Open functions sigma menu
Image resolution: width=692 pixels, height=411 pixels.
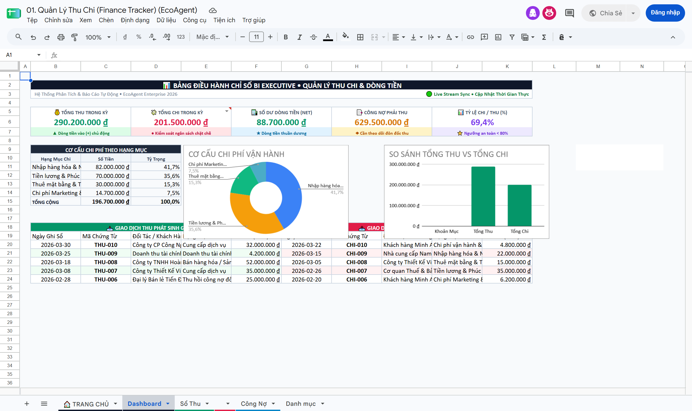544,37
